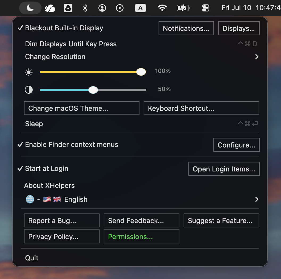
Task: Open the Wi-Fi status menu
Action: pos(162,8)
